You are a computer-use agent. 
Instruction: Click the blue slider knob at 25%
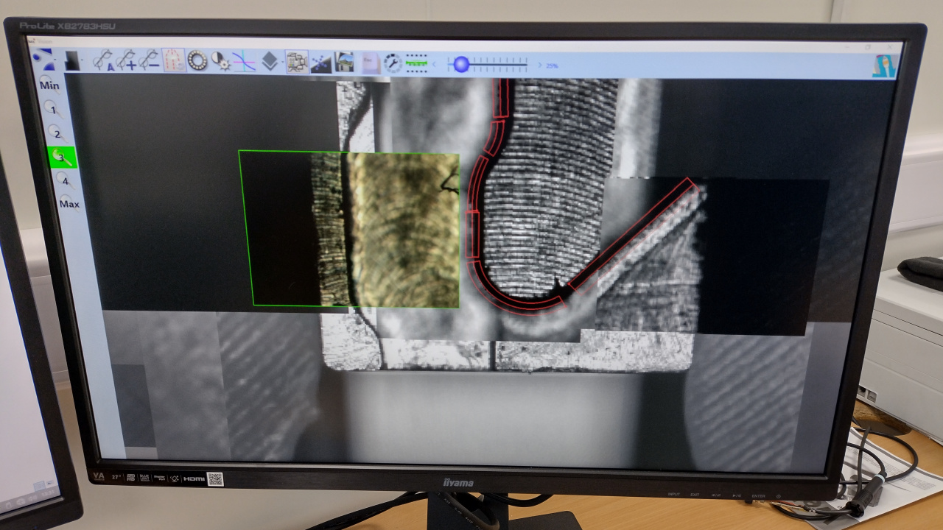coord(461,64)
